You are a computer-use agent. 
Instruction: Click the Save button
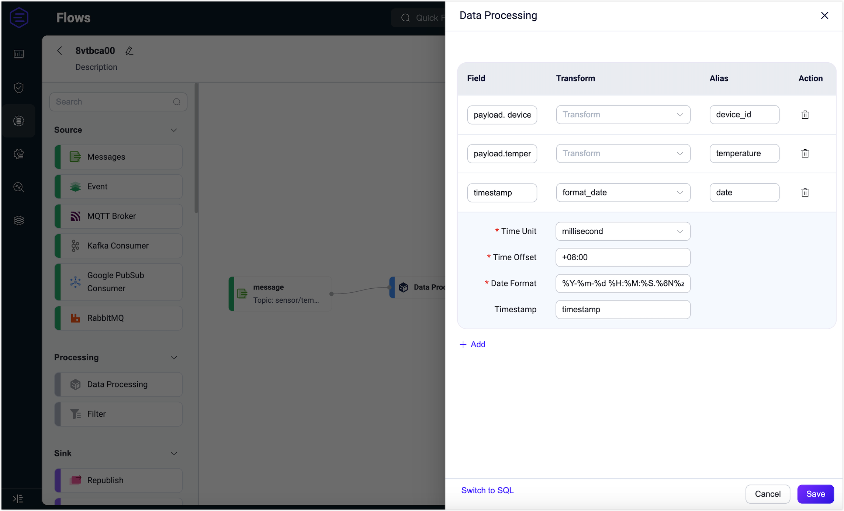tap(816, 494)
